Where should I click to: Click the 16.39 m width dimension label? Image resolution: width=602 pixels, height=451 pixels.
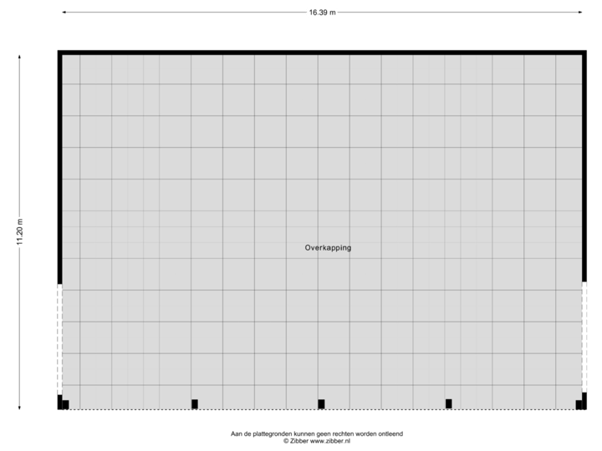pos(321,13)
